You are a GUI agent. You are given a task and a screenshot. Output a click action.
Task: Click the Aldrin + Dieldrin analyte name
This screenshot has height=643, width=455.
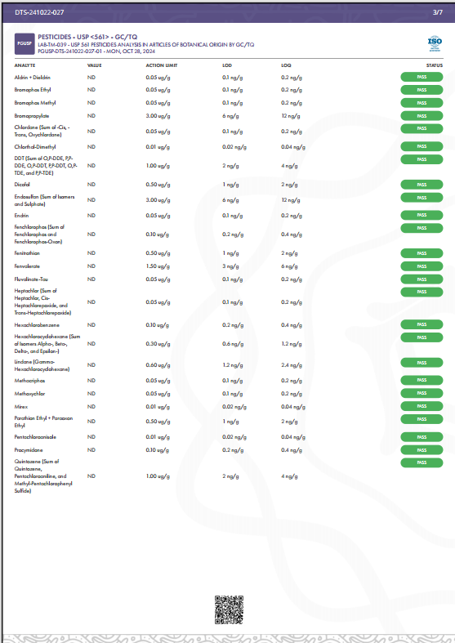[33, 78]
